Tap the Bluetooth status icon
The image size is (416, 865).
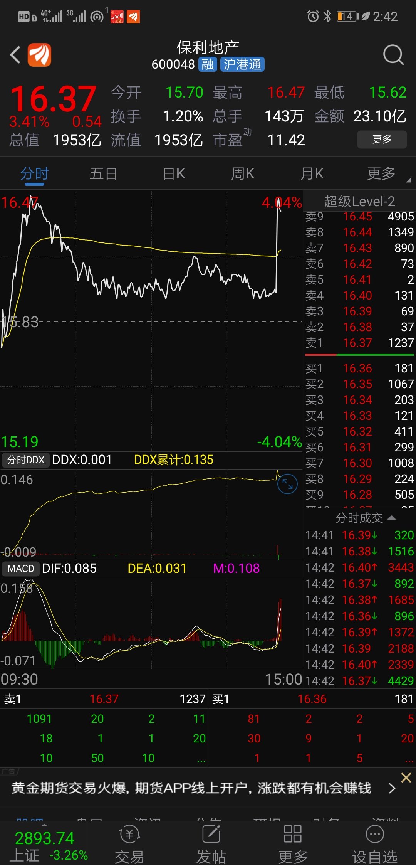coord(327,17)
